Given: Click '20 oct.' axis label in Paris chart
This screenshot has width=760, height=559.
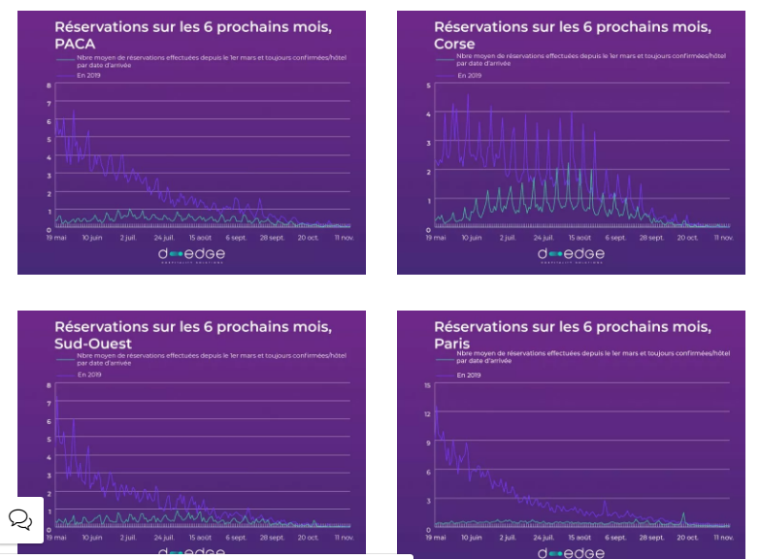Looking at the screenshot, I should (688, 537).
